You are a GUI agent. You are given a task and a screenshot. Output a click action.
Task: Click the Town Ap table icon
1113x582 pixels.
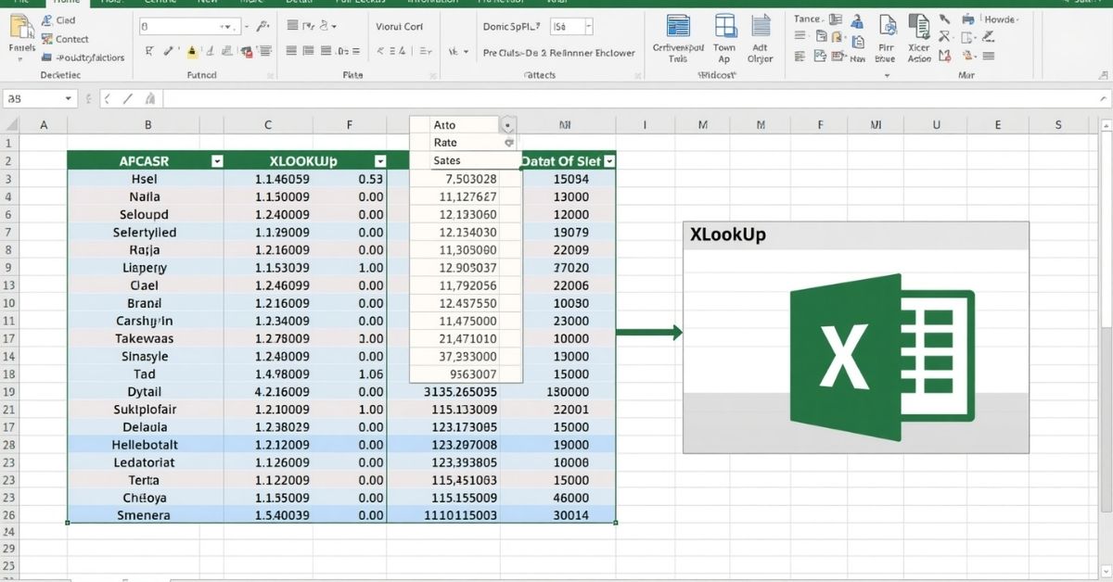[725, 26]
